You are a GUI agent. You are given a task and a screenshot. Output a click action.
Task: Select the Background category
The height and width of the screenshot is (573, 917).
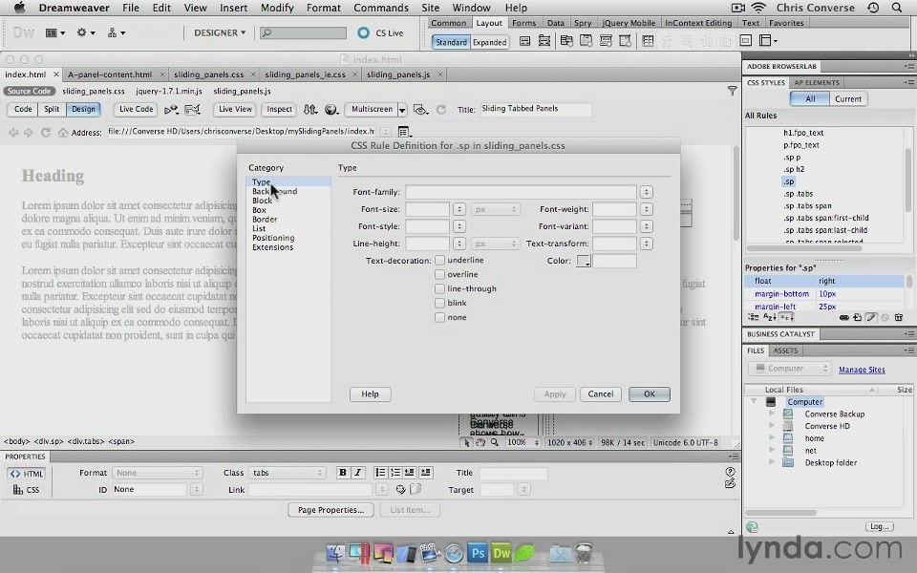coord(274,191)
